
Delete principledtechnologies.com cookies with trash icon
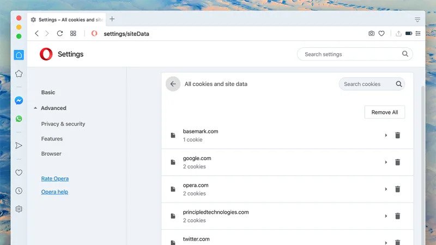pyautogui.click(x=398, y=216)
